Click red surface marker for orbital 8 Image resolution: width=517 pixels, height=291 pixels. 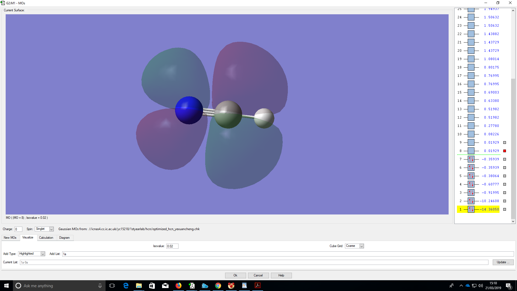click(x=505, y=151)
